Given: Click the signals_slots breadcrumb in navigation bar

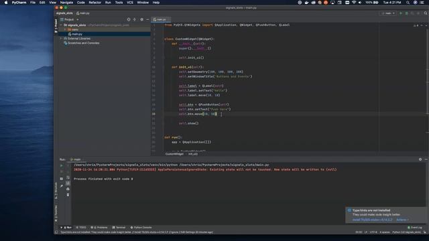Looking at the screenshot, I should (64, 13).
